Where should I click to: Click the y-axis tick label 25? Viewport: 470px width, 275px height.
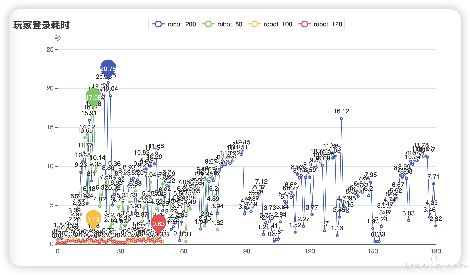50,49
